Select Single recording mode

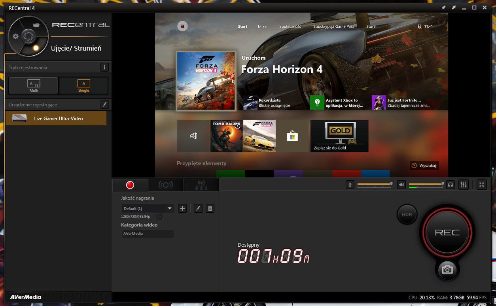click(83, 85)
